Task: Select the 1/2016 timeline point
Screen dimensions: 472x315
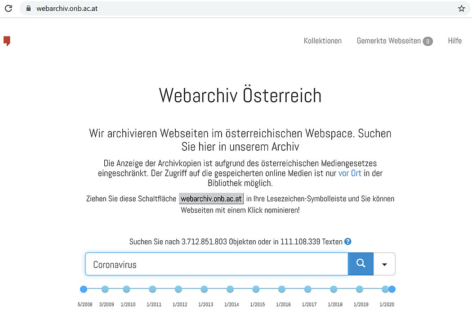Action: pyautogui.click(x=282, y=289)
